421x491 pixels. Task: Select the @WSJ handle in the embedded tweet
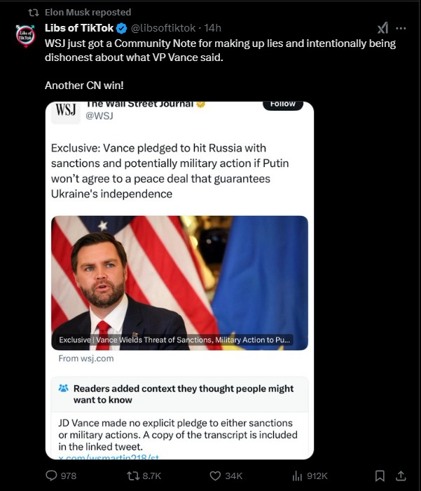click(99, 116)
